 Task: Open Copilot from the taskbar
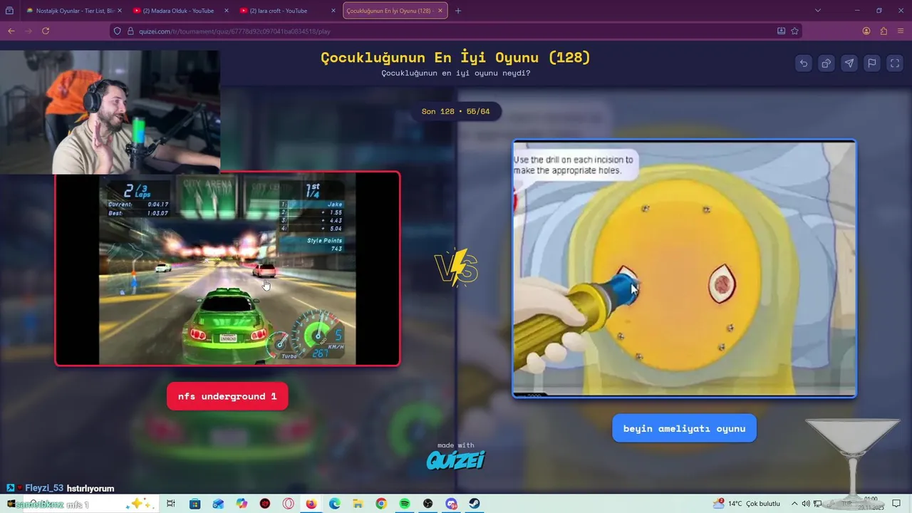tap(242, 504)
